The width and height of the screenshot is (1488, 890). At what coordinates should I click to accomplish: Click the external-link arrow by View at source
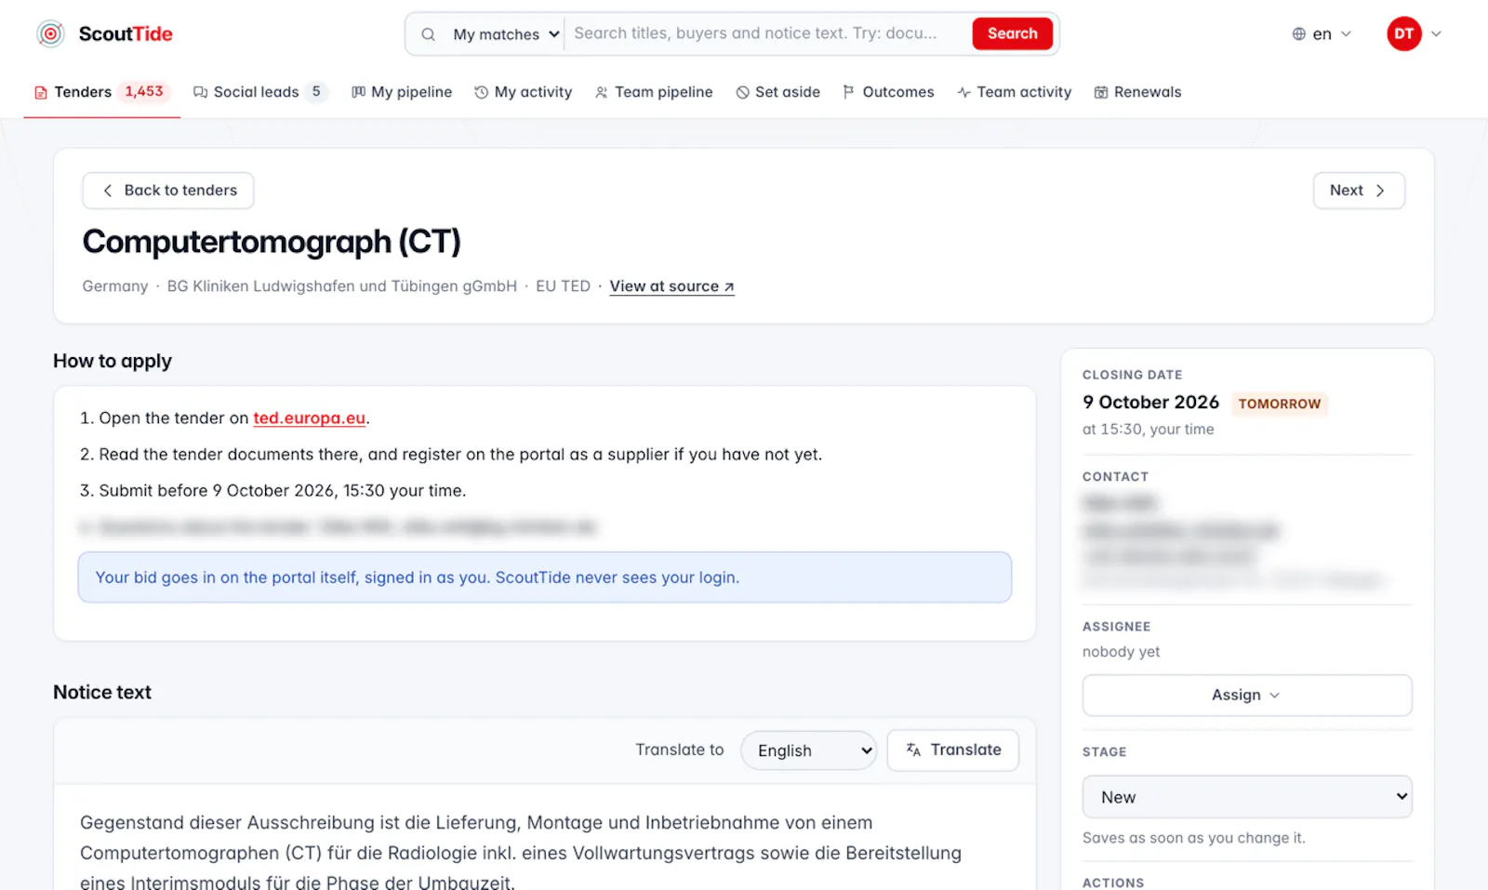click(729, 287)
